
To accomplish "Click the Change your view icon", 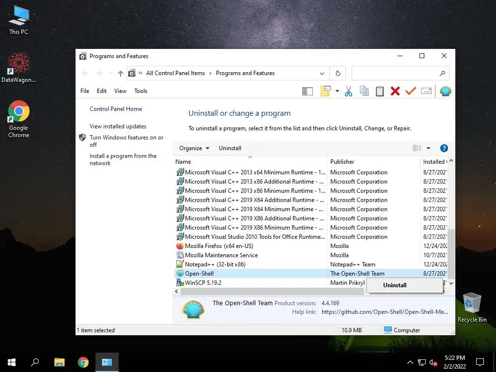I will (417, 148).
